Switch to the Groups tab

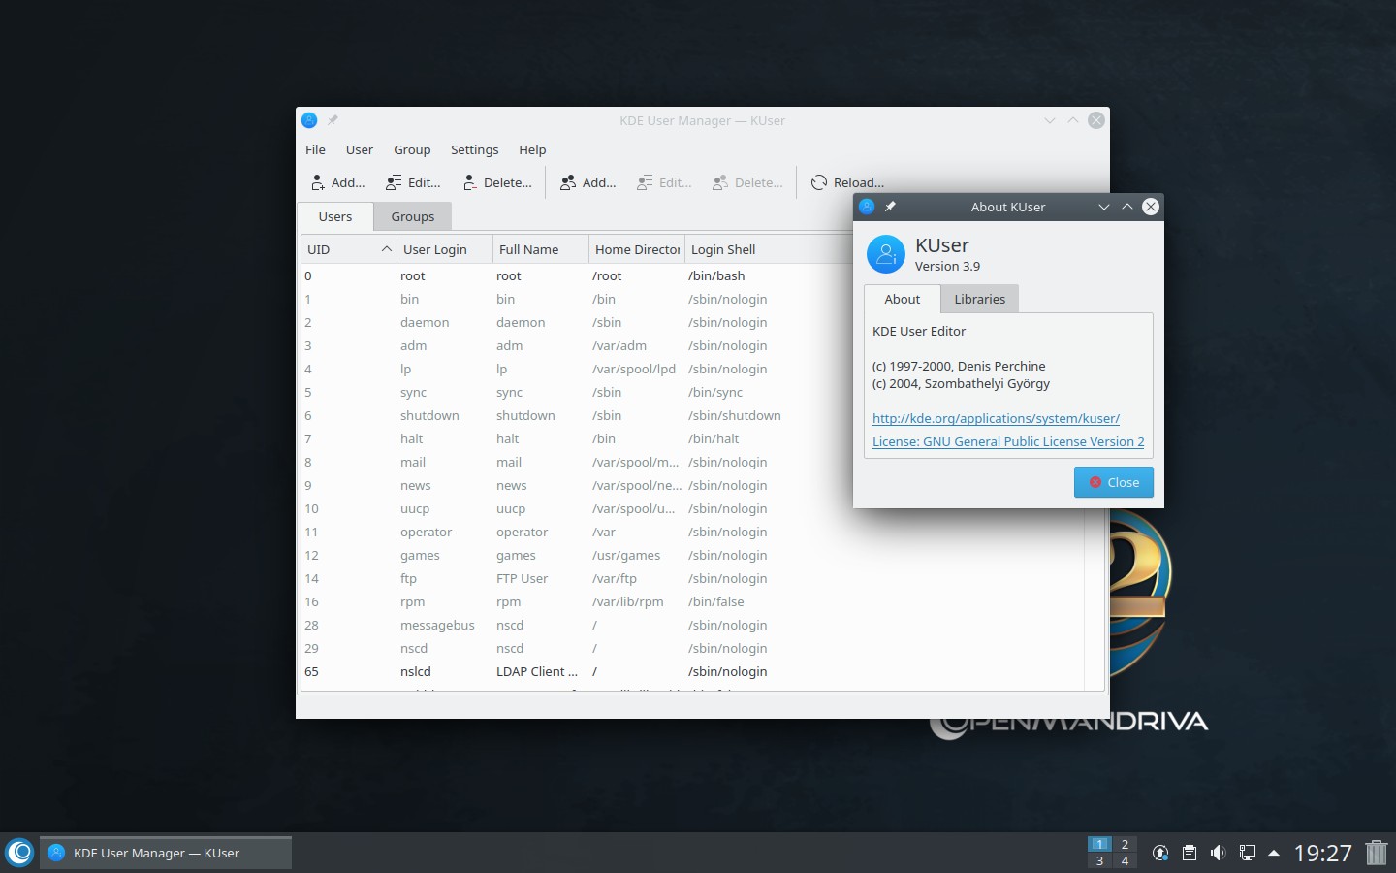click(x=412, y=216)
